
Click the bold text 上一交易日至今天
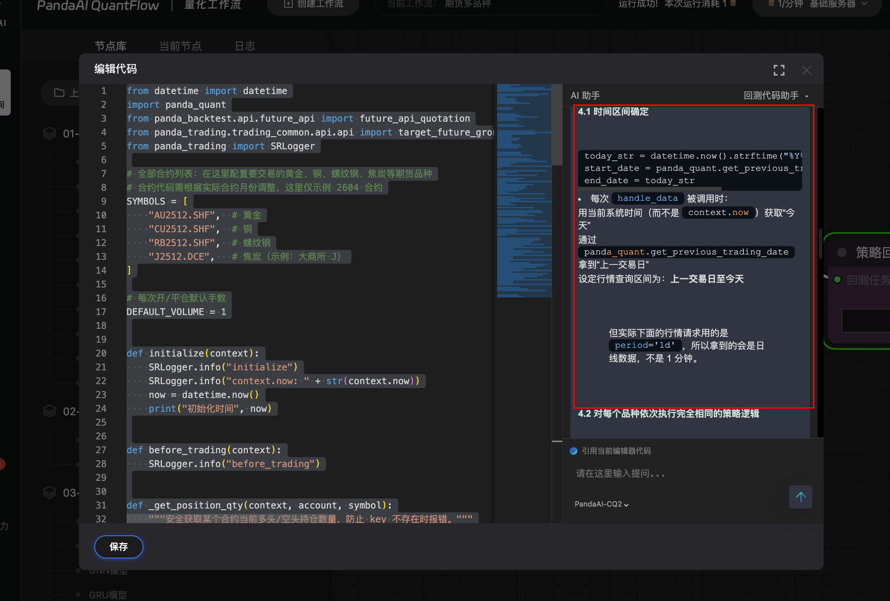point(707,279)
